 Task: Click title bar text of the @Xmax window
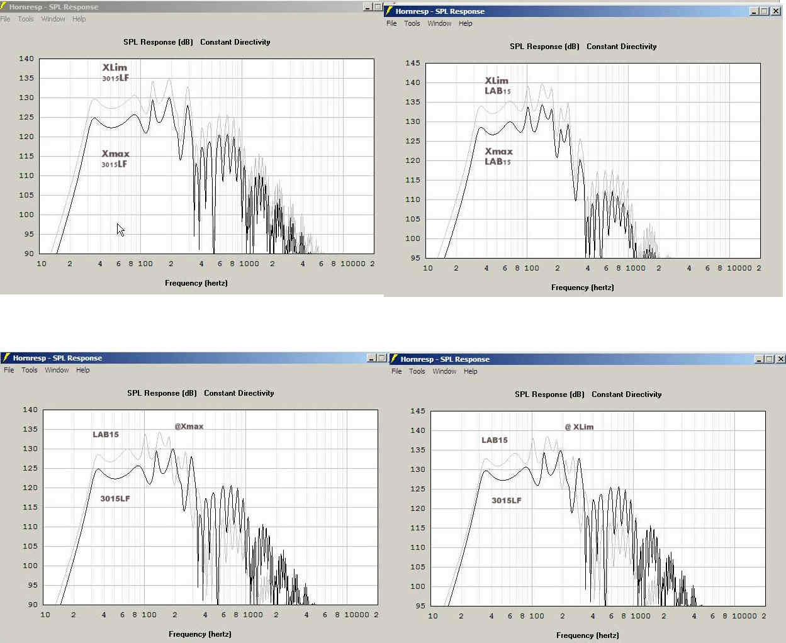tap(57, 358)
